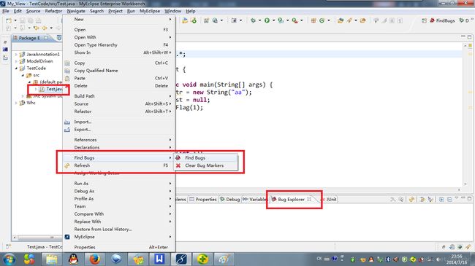The image size is (475, 266).
Task: Select the Test.java file in tree
Action: (51, 89)
